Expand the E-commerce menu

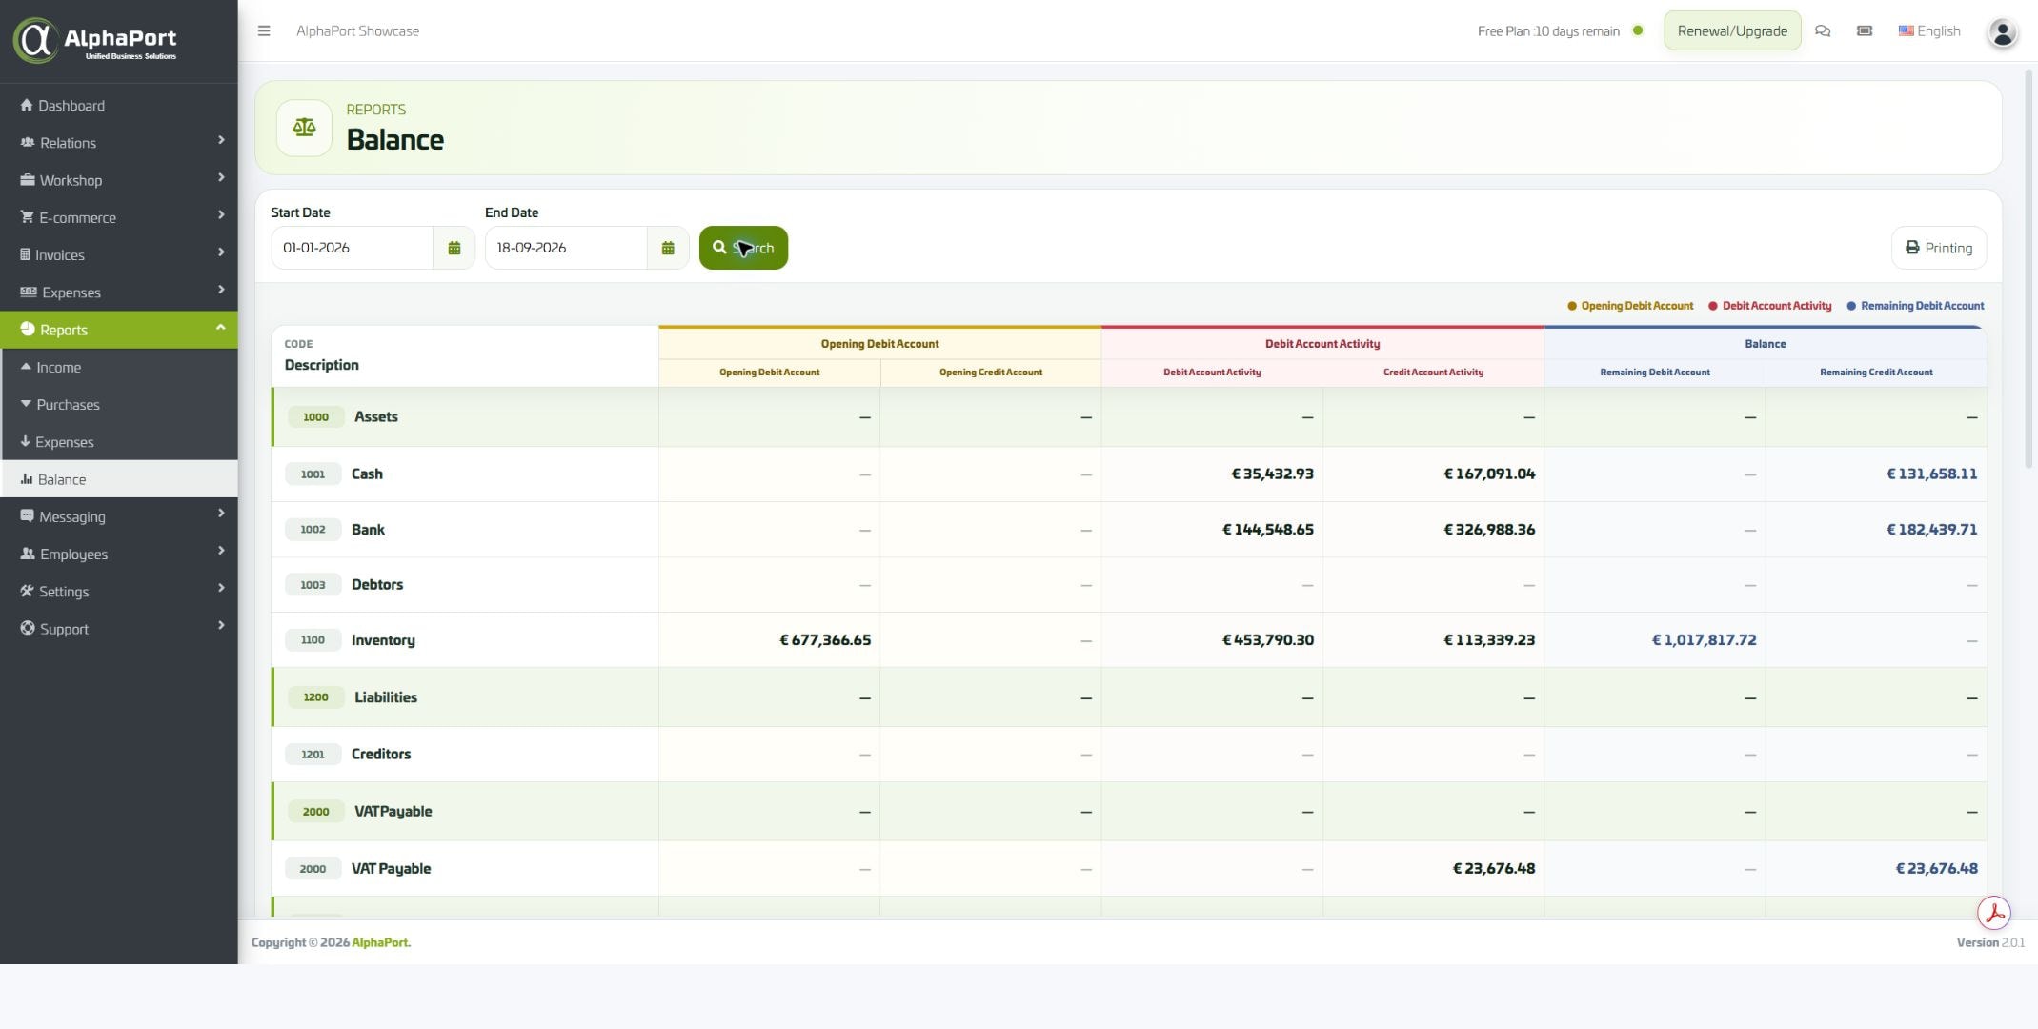click(x=119, y=217)
